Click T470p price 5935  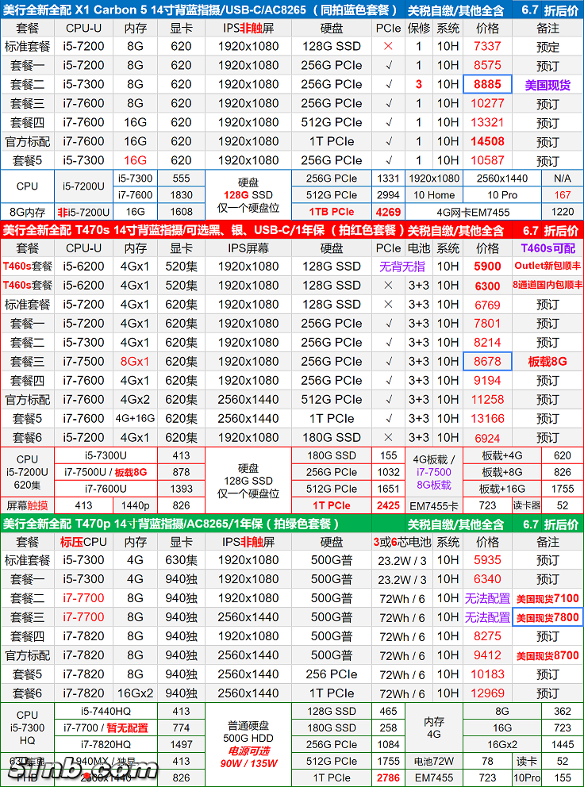[x=487, y=560]
